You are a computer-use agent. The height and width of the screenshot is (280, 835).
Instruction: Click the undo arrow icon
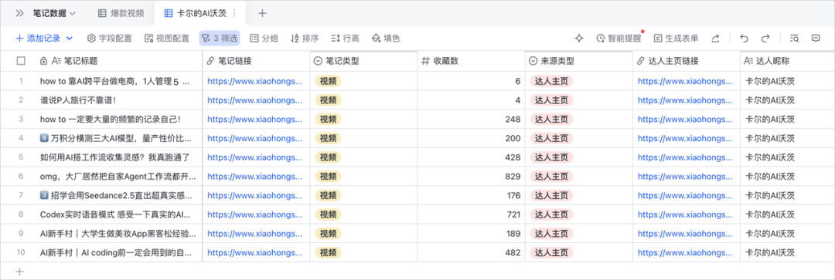(x=744, y=39)
